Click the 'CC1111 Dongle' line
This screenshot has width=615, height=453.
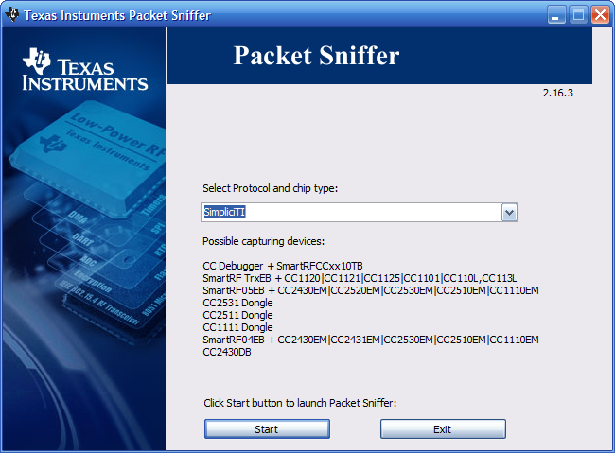(x=237, y=327)
